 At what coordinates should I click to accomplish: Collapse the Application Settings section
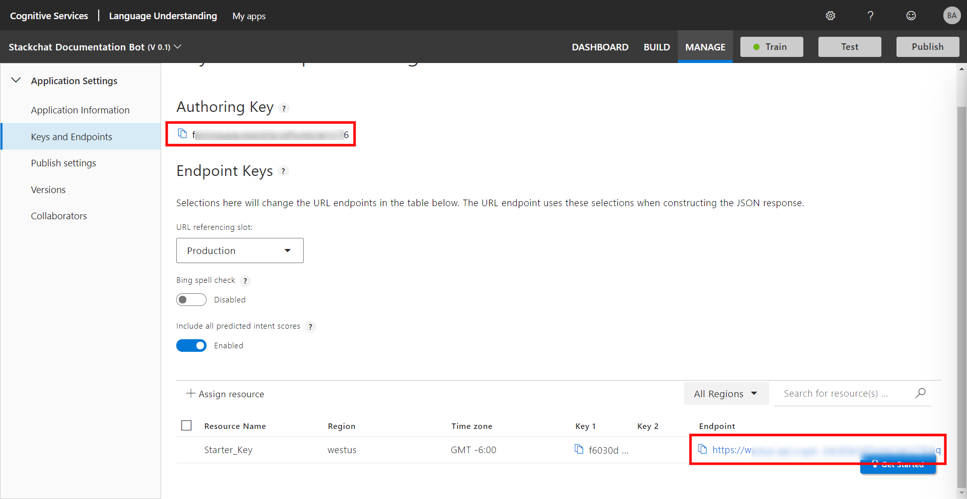coord(16,80)
